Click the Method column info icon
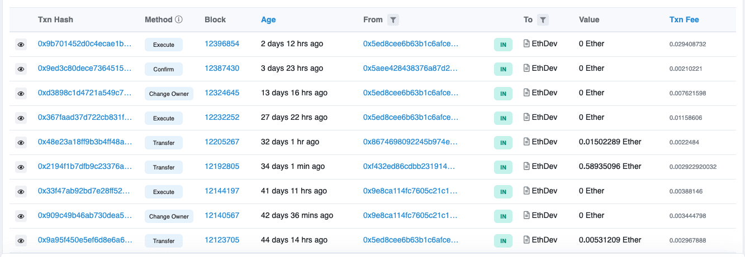745x257 pixels. point(179,20)
